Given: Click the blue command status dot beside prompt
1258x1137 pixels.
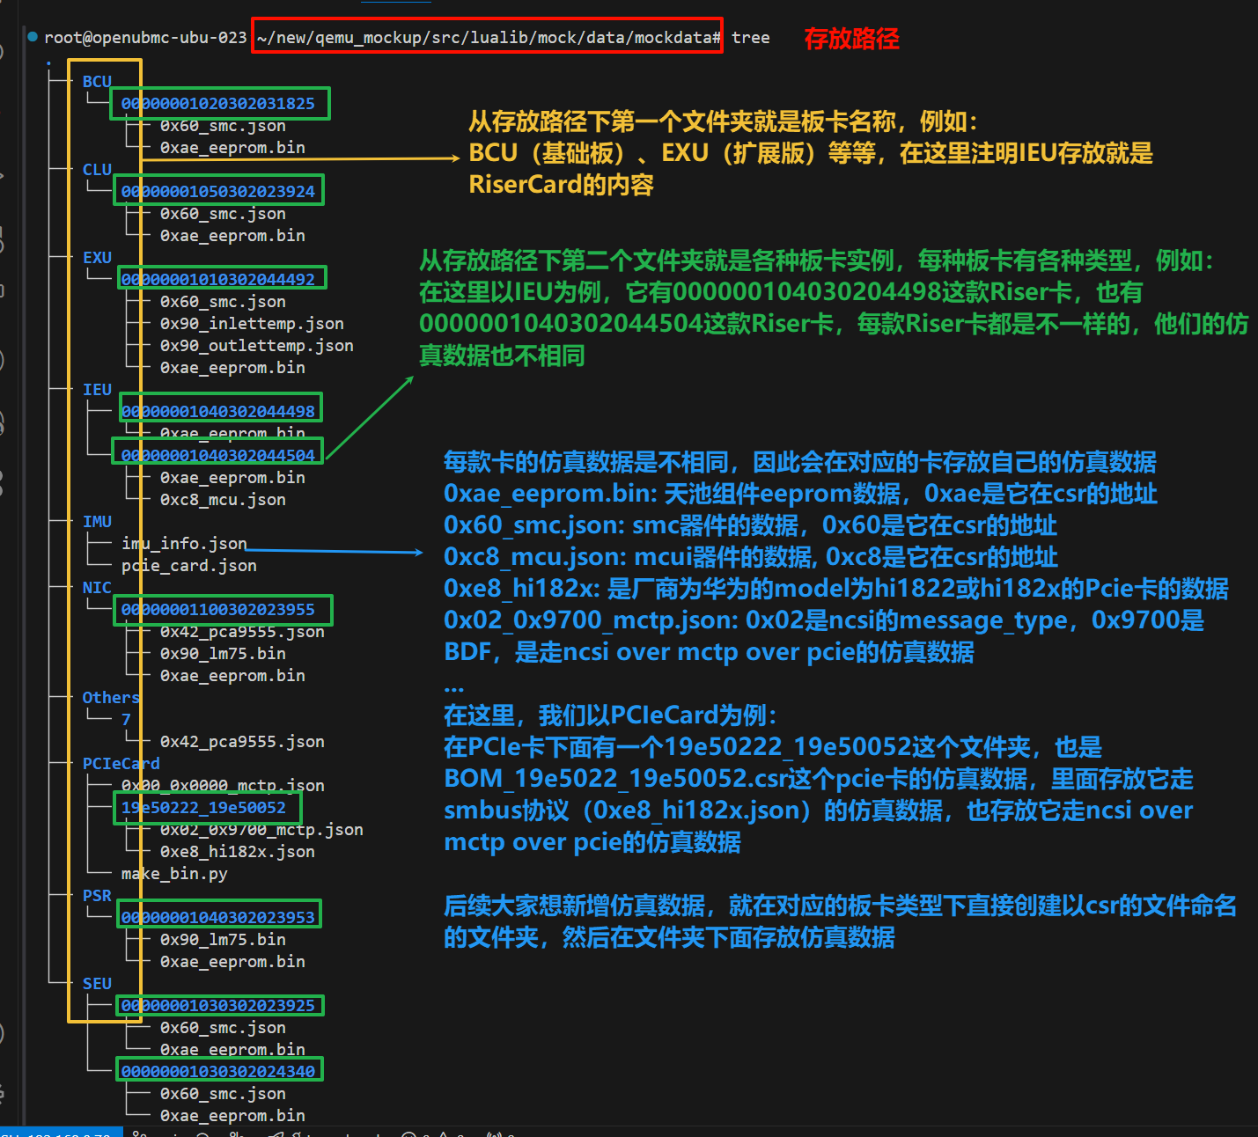Looking at the screenshot, I should pyautogui.click(x=33, y=37).
